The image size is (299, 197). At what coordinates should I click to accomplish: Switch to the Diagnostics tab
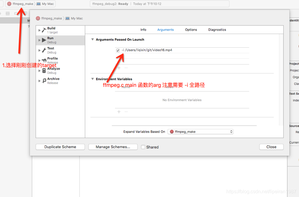pos(217,30)
